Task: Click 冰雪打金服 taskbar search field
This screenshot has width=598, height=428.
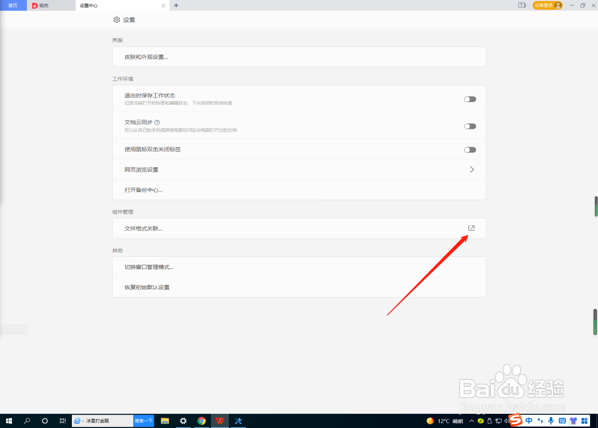Action: click(x=103, y=421)
